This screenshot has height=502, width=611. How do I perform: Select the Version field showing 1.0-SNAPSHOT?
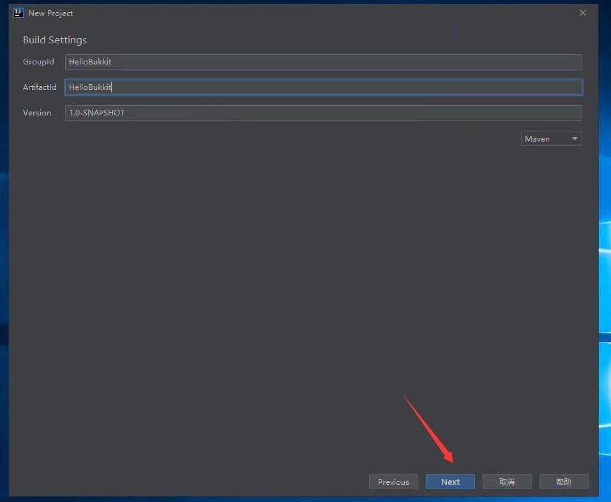[x=323, y=113]
